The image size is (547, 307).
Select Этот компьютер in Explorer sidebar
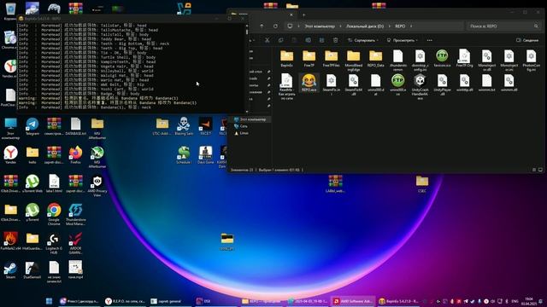click(250, 119)
